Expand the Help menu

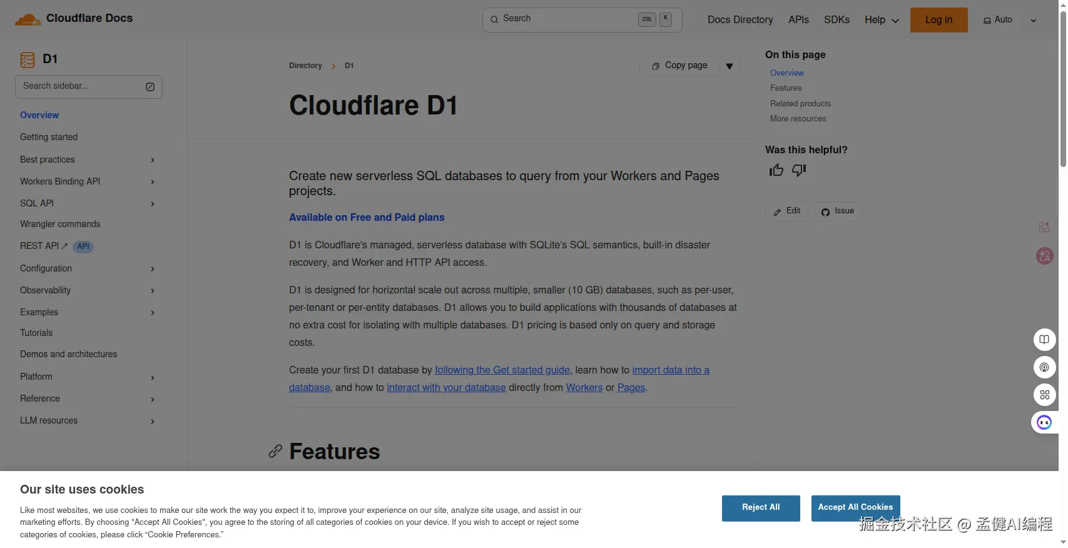[x=881, y=20]
